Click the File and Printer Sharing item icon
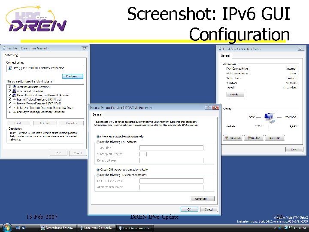Image resolution: width=309 pixels, height=232 pixels. tap(15, 95)
